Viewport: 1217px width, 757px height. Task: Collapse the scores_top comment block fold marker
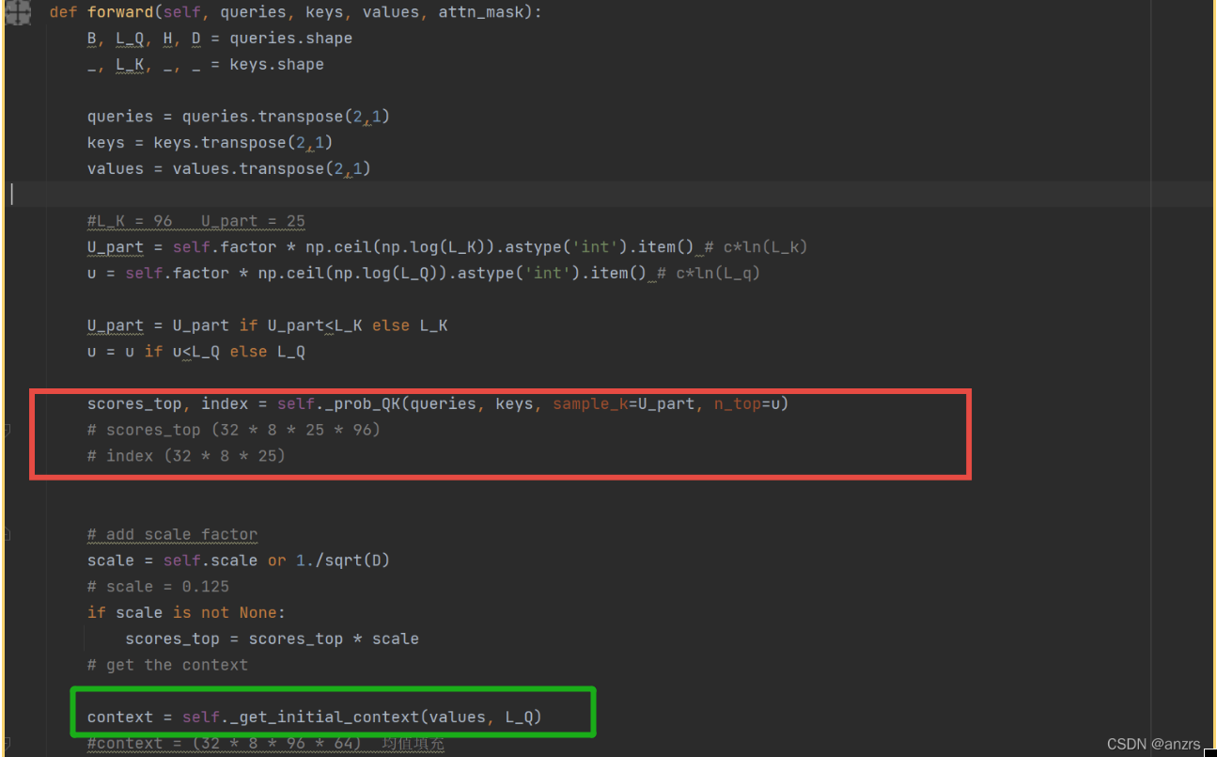coord(8,429)
